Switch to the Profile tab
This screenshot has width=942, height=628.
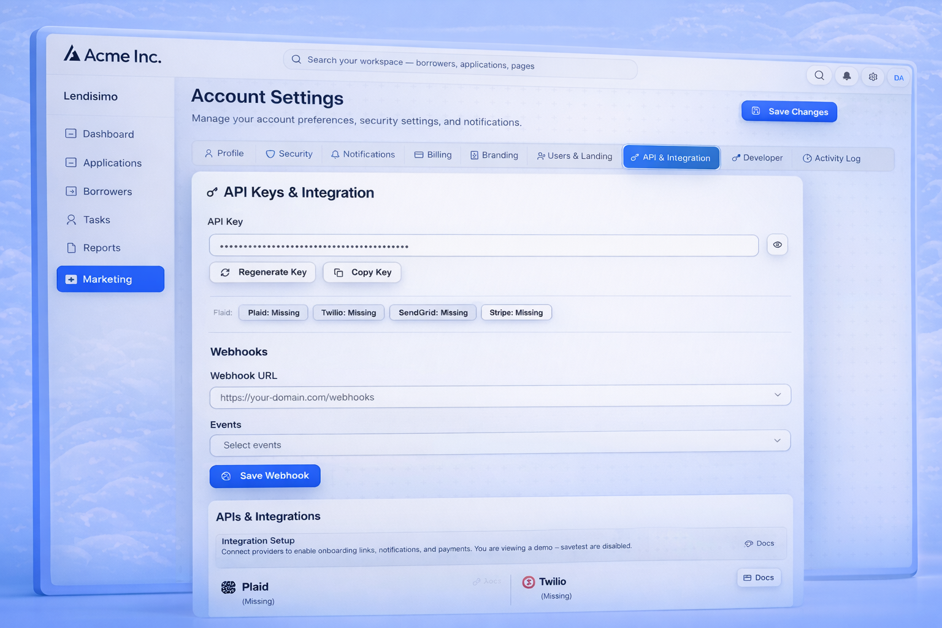pyautogui.click(x=224, y=153)
